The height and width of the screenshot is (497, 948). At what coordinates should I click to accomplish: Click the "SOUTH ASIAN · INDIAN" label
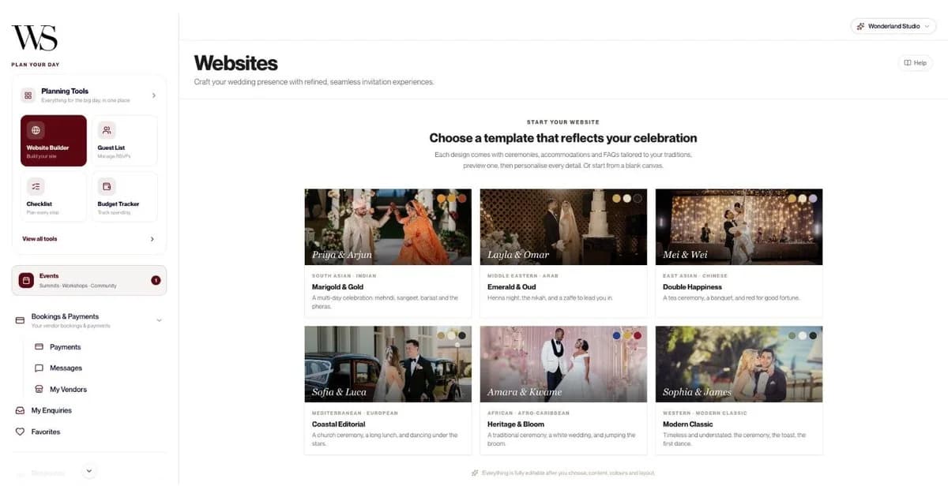[x=344, y=276]
